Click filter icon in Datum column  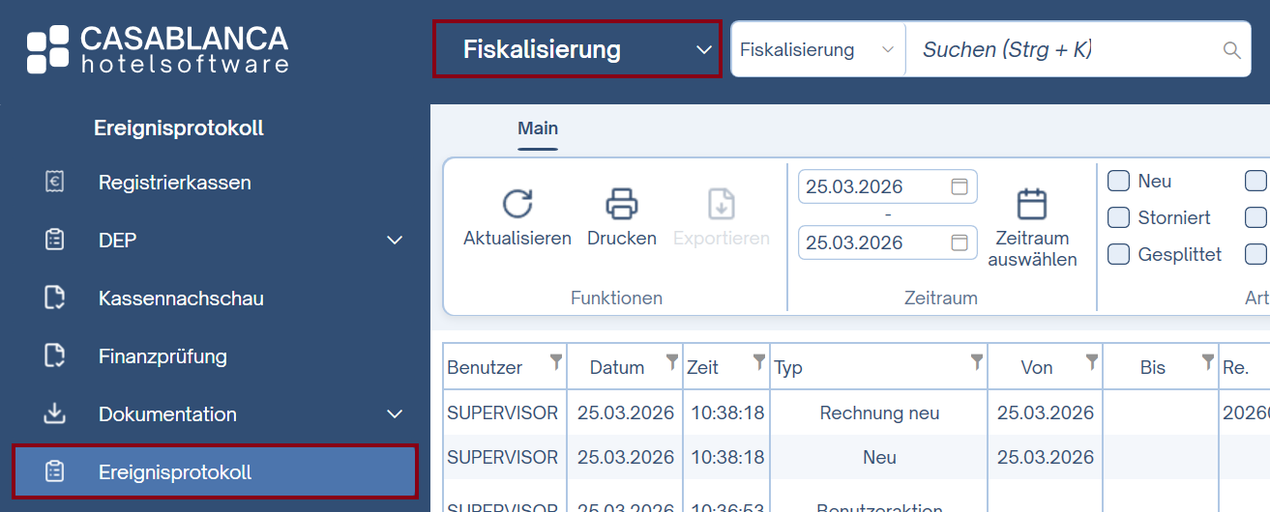672,362
